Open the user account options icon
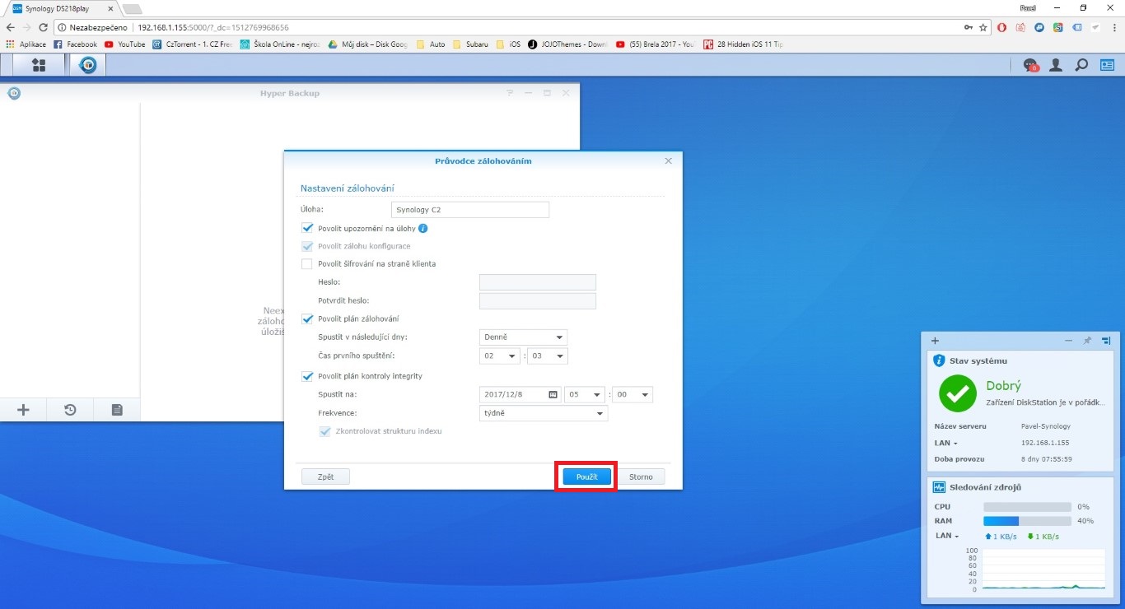This screenshot has width=1125, height=609. 1056,65
